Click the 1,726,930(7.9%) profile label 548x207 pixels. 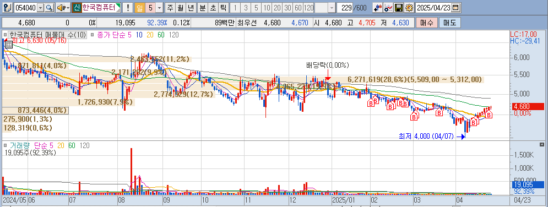[105, 102]
